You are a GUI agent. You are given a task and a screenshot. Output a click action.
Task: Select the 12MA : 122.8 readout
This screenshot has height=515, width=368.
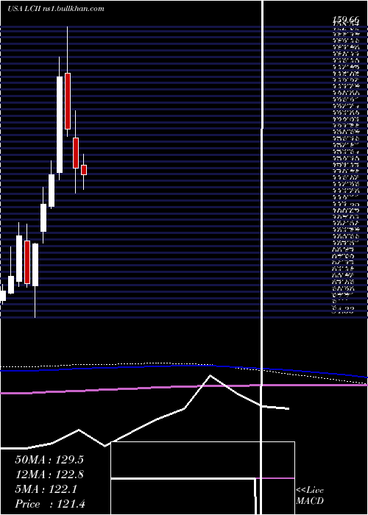tap(49, 475)
